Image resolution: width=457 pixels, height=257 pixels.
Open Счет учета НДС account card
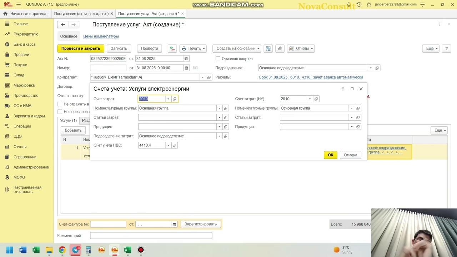tap(175, 145)
